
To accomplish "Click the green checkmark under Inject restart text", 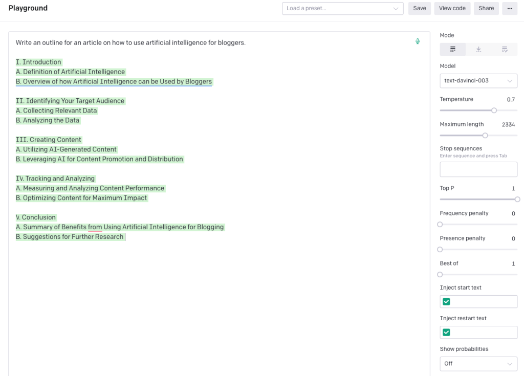I will (x=446, y=333).
